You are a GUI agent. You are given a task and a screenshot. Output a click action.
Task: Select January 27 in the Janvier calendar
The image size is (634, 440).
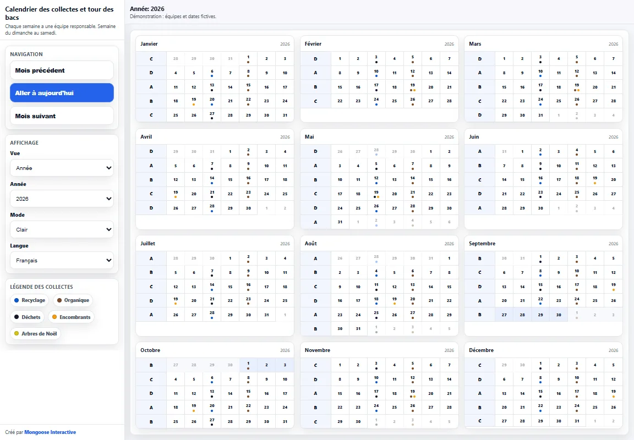pos(212,115)
